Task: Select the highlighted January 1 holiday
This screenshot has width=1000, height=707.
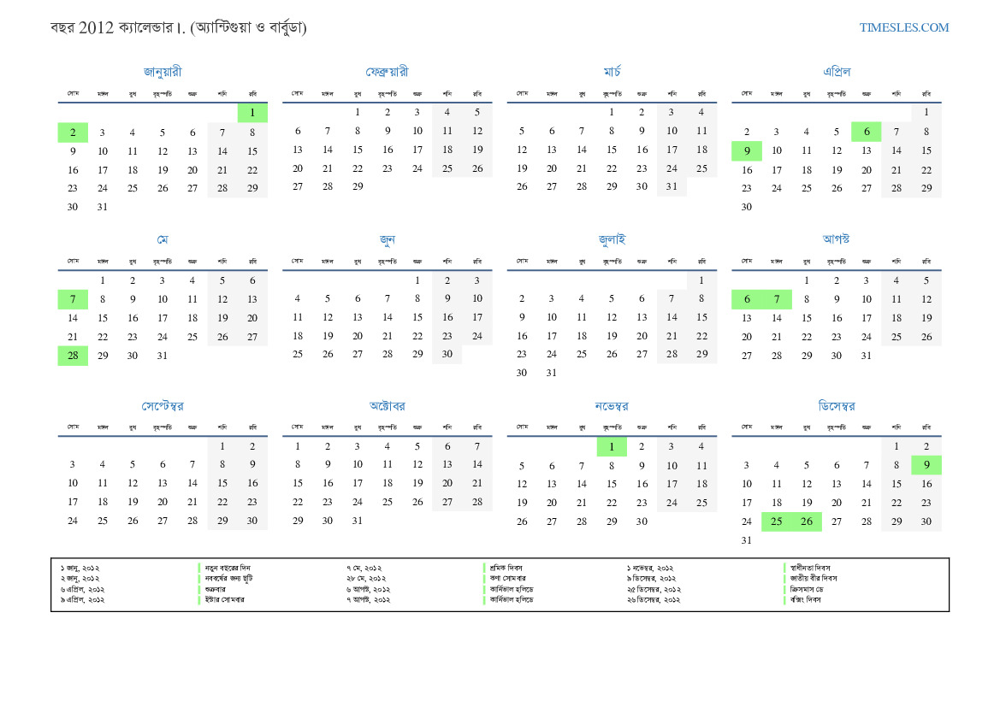Action: click(x=252, y=113)
